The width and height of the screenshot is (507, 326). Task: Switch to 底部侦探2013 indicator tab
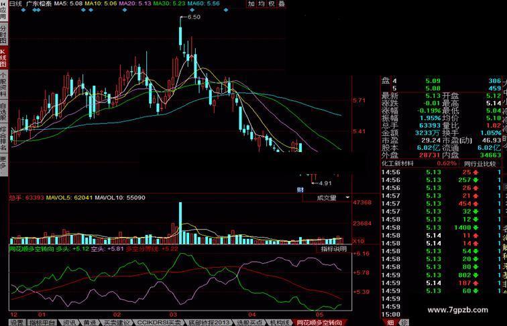(x=209, y=323)
